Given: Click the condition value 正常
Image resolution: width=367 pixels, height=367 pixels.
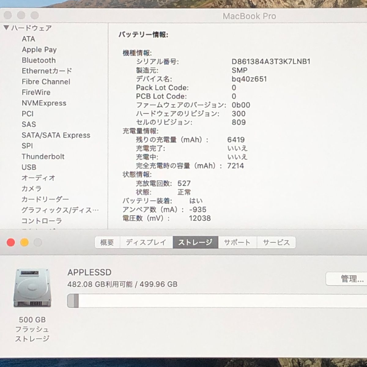Looking at the screenshot, I should (184, 192).
